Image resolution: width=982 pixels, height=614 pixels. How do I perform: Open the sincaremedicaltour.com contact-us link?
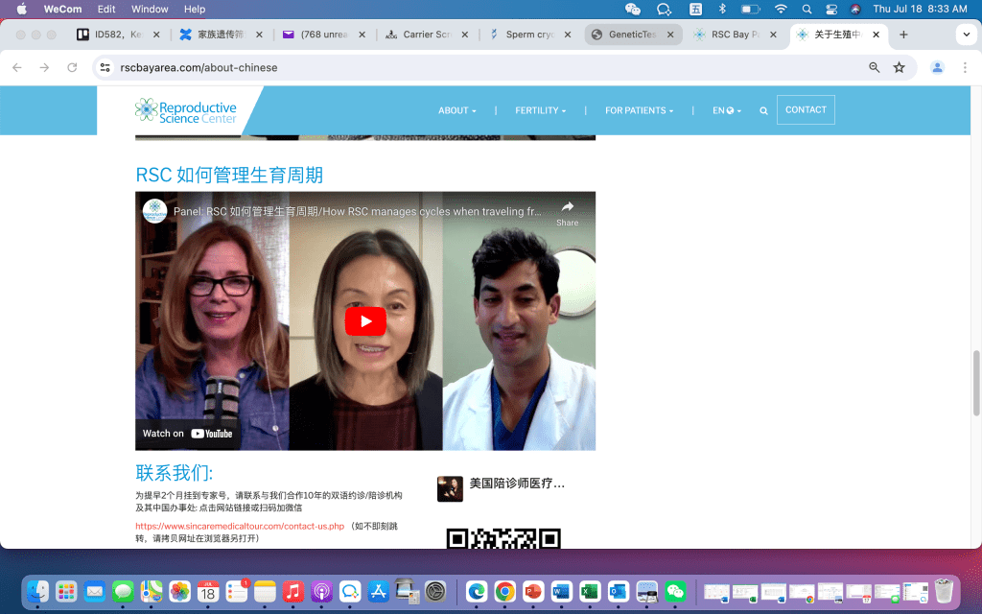click(239, 527)
